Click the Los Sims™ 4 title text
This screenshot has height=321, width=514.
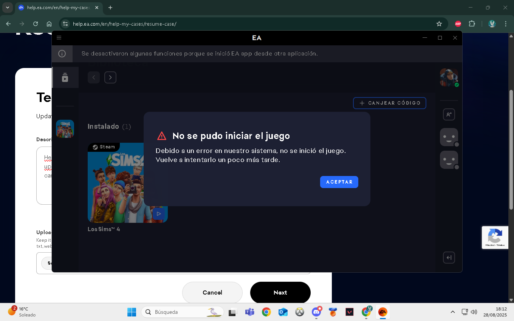104,229
